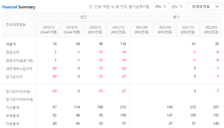The image size is (224, 128).
Task: Click the 2022/03 (IFRS연결) column header
Action: [211, 30]
